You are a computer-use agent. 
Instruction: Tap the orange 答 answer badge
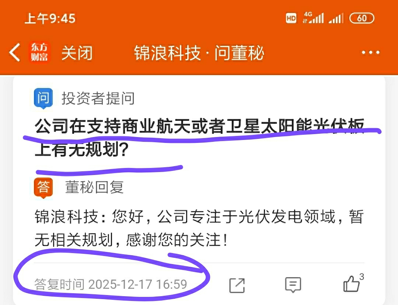(43, 188)
